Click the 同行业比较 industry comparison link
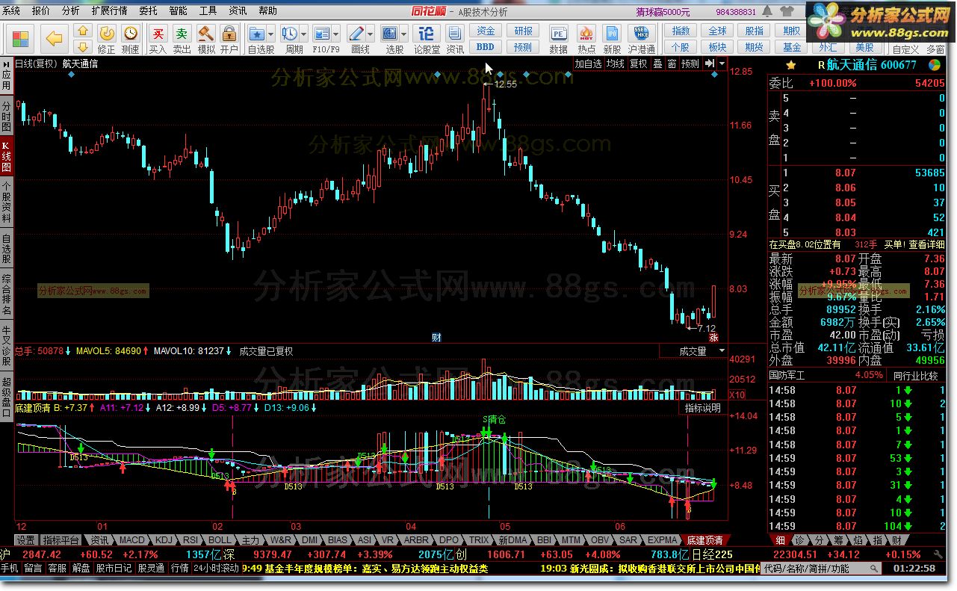The image size is (957, 591). pos(916,375)
